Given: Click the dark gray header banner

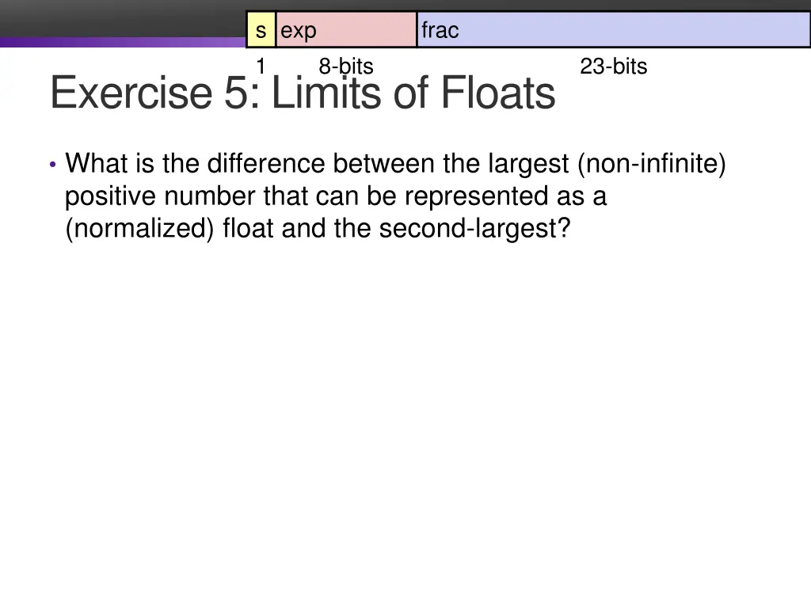Looking at the screenshot, I should coord(123,19).
